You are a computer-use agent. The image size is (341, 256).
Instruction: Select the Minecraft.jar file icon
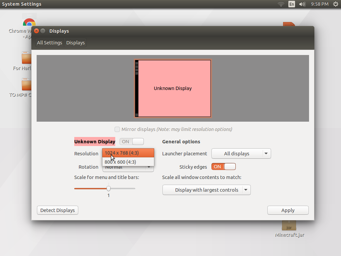tap(289, 226)
